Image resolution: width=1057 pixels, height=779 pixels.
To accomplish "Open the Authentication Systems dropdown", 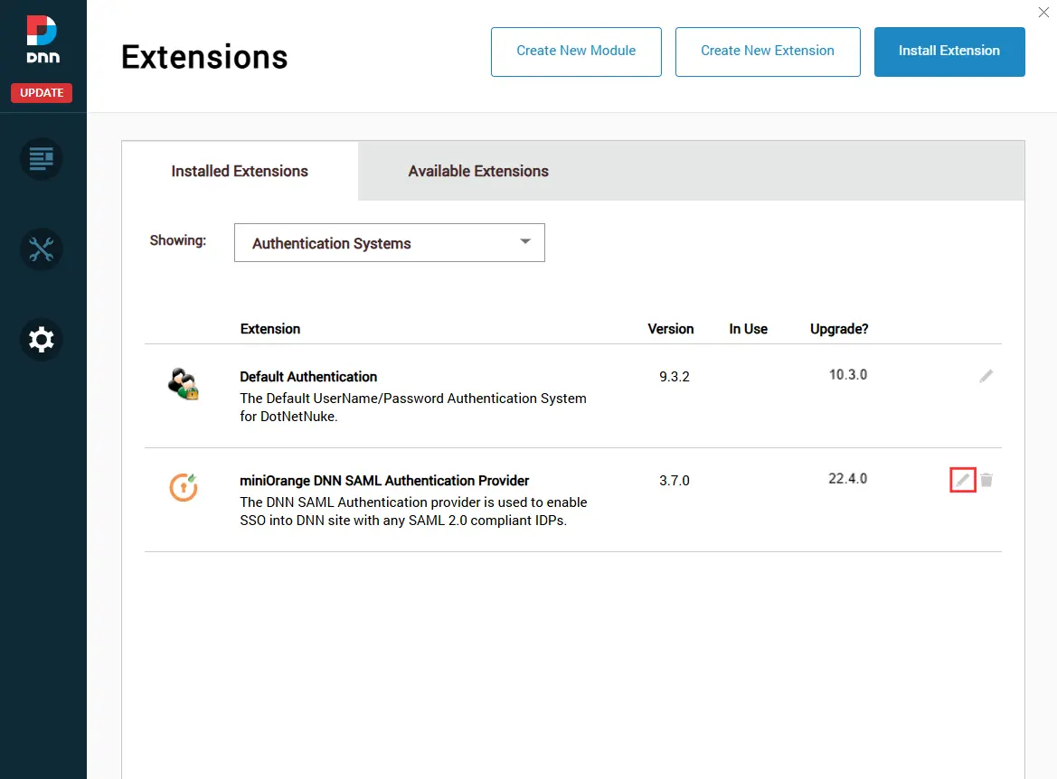I will 389,242.
